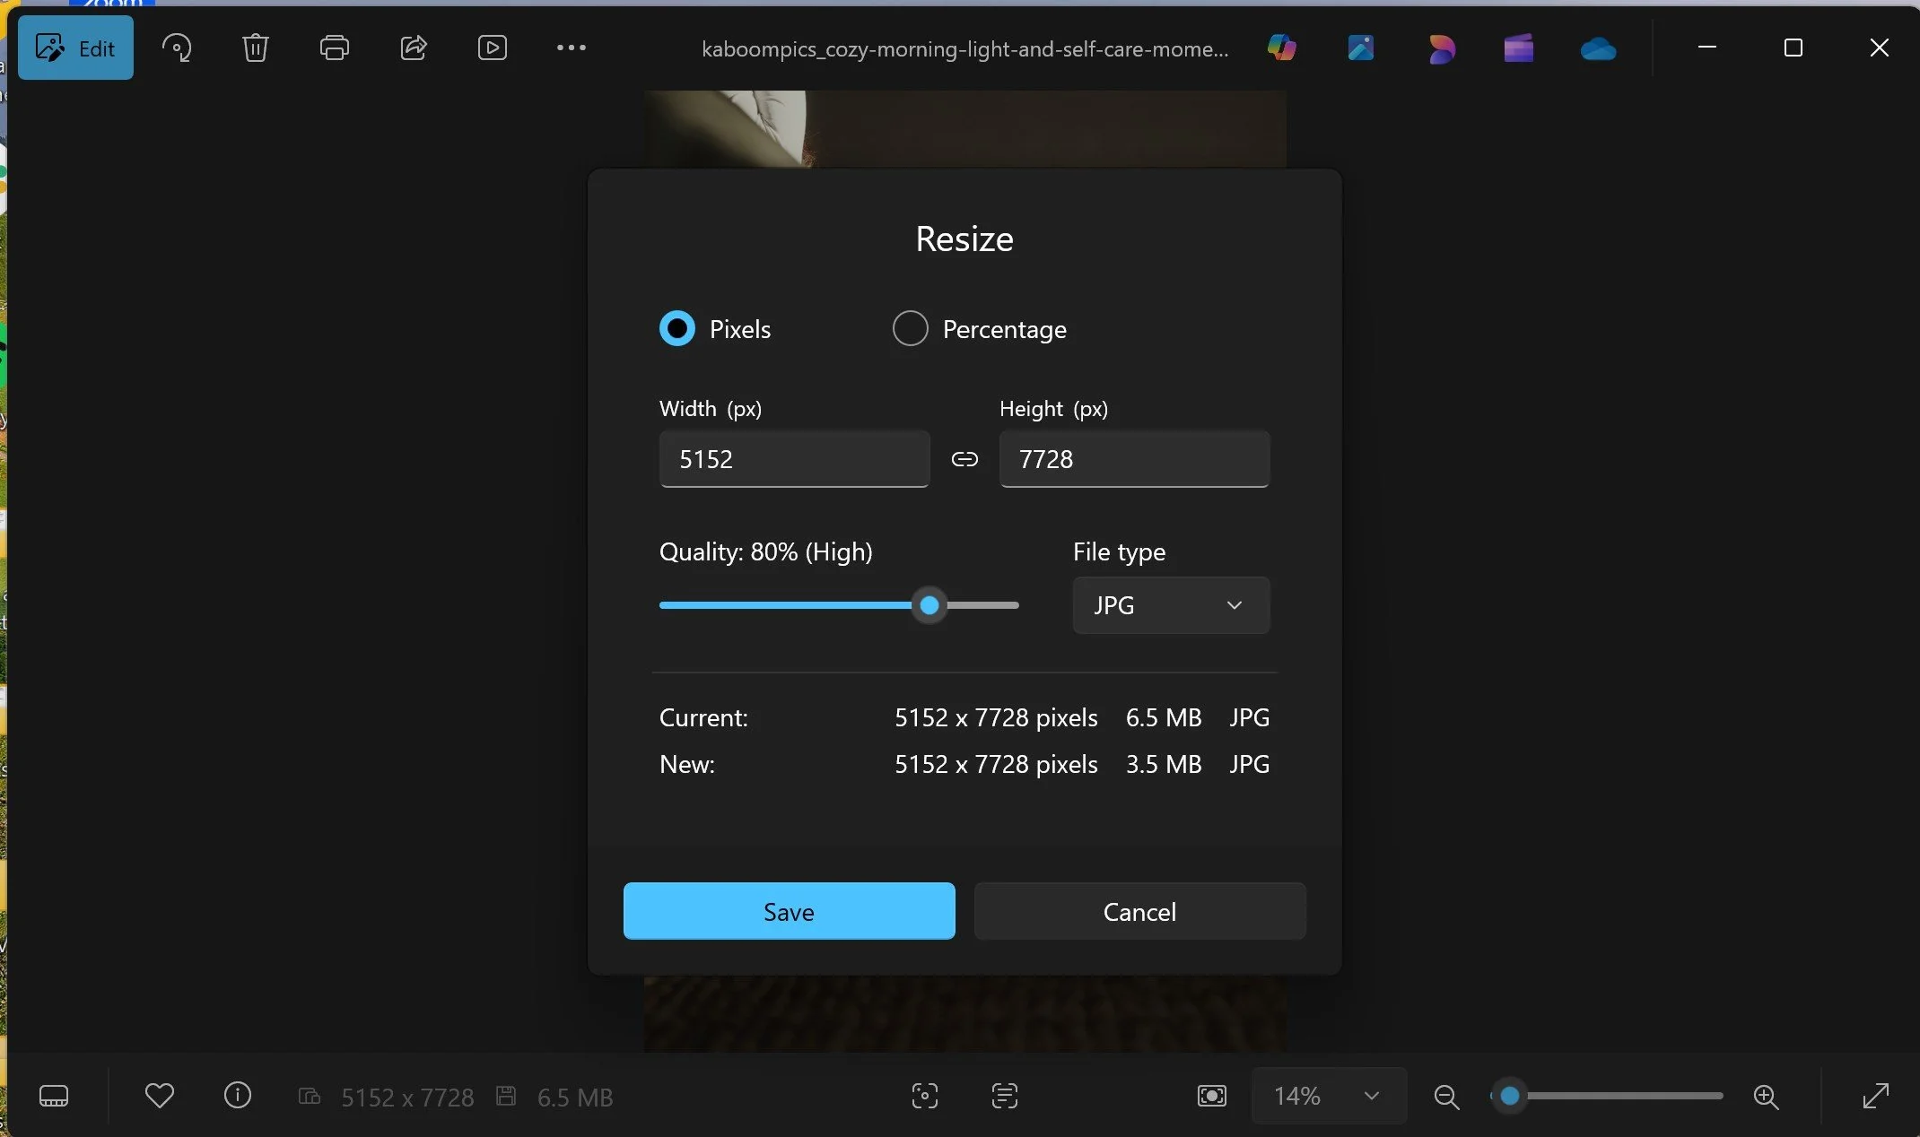This screenshot has height=1137, width=1920.
Task: Click the Save button
Action: 789,911
